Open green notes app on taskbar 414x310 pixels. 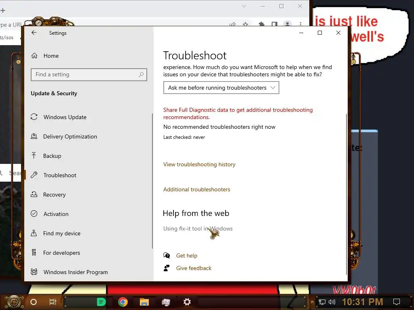pyautogui.click(x=101, y=302)
